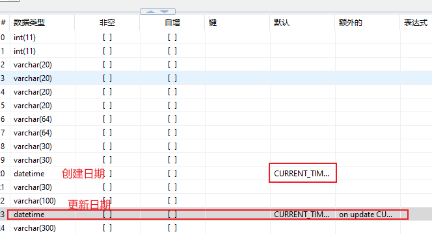Screen dimensions: 432x234
Task: Toggle 自增 checkbox in row 0 int(11)
Action: coord(172,38)
